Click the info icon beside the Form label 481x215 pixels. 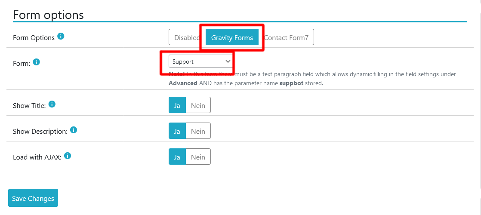[x=36, y=62]
